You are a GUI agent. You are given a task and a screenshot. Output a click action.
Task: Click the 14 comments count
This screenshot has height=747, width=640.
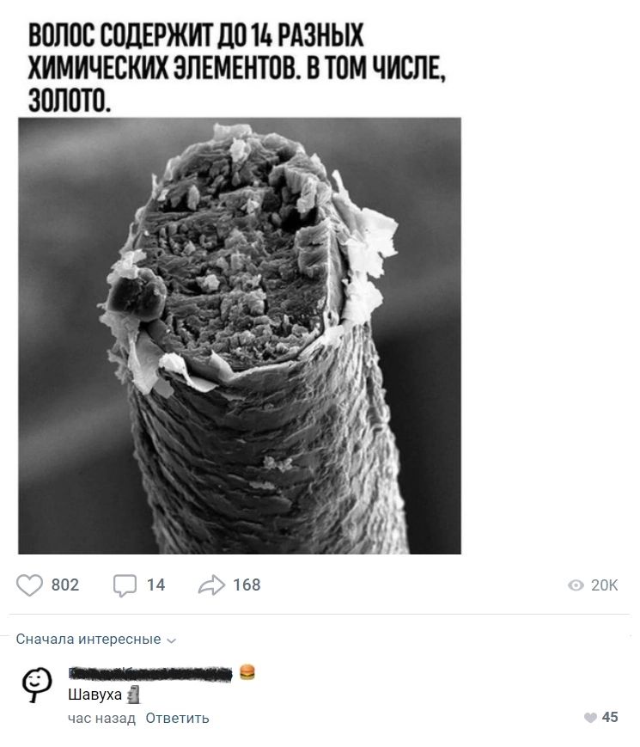155,585
